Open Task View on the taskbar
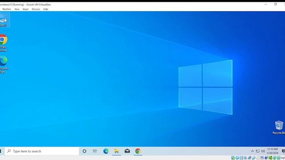 click(95, 151)
